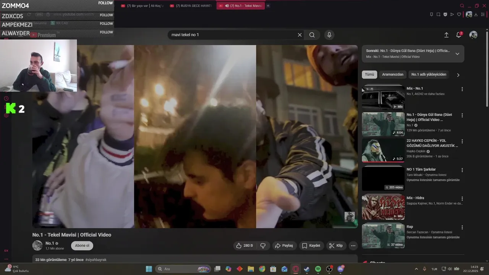
Task: Open the weather widget on the taskbar
Action: coord(16,269)
